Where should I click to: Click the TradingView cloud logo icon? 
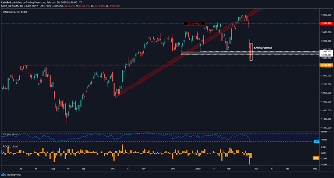pos(3,175)
